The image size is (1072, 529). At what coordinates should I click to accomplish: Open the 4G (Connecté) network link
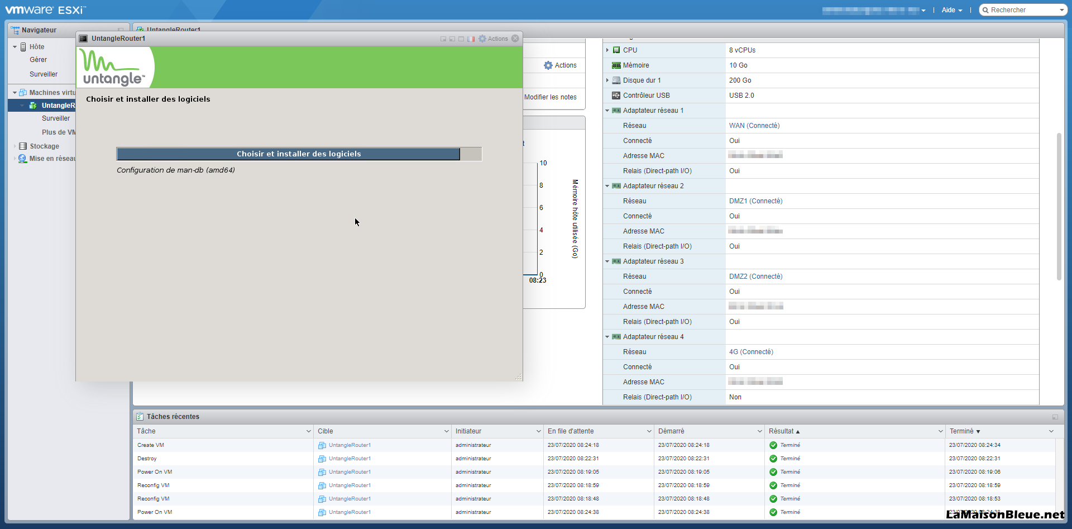pos(751,352)
